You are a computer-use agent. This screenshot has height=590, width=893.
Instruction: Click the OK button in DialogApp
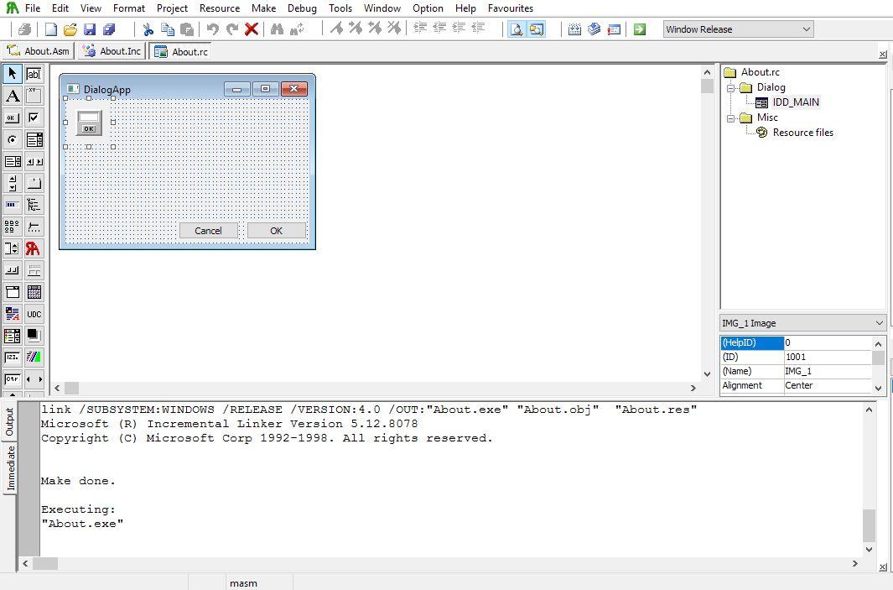pos(276,231)
